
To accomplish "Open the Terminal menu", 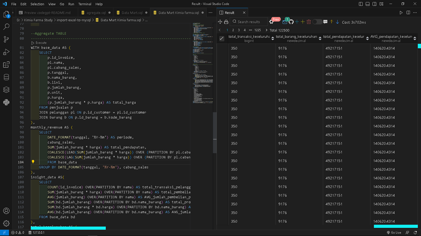I will [85, 4].
